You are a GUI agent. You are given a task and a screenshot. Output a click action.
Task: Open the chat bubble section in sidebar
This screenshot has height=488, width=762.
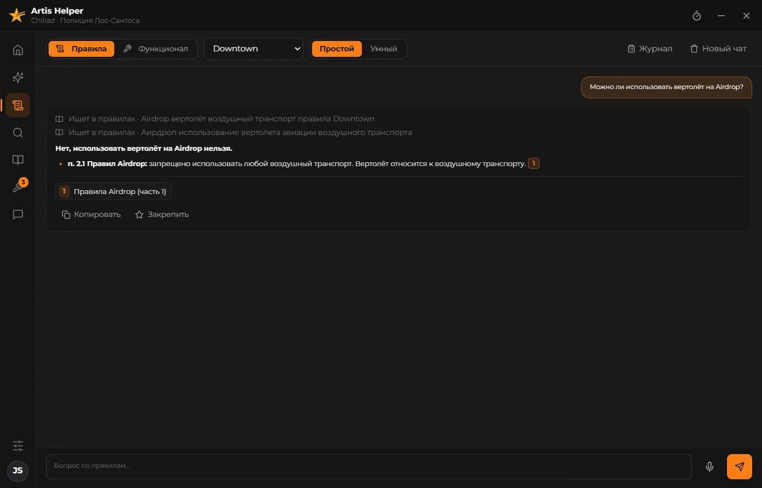click(18, 215)
